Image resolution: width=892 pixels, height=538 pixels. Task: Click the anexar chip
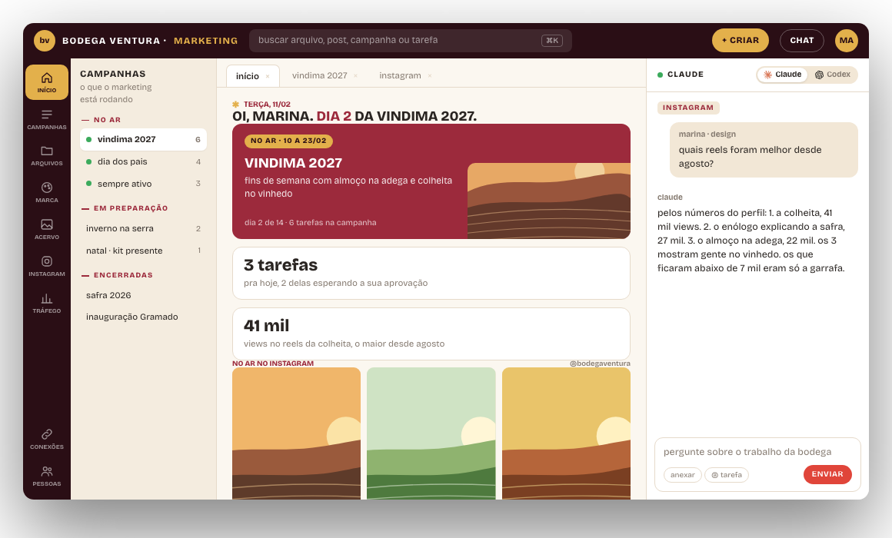click(x=682, y=475)
